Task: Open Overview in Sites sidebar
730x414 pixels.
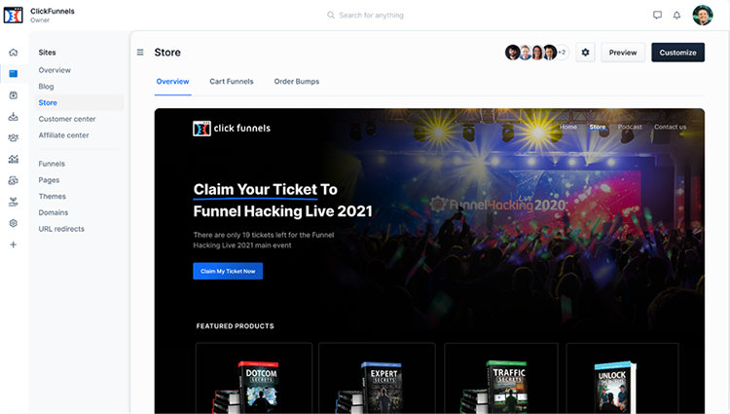Action: point(55,70)
